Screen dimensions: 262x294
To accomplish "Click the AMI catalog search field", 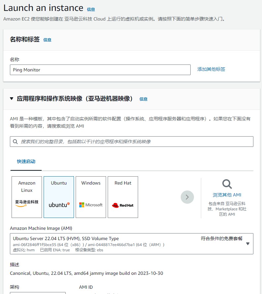I will coord(131,142).
